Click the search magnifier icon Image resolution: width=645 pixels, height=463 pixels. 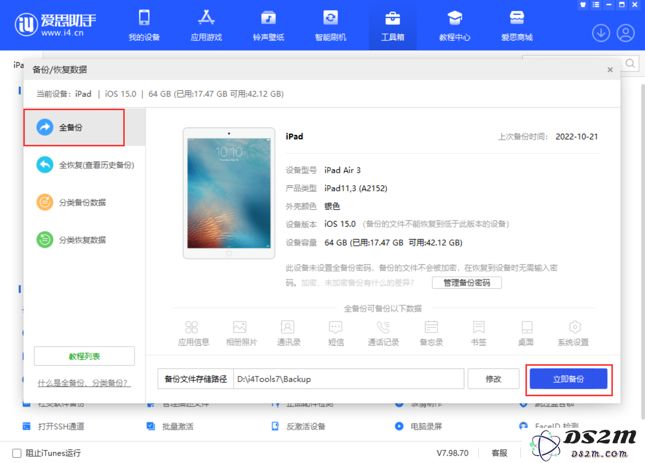click(630, 64)
